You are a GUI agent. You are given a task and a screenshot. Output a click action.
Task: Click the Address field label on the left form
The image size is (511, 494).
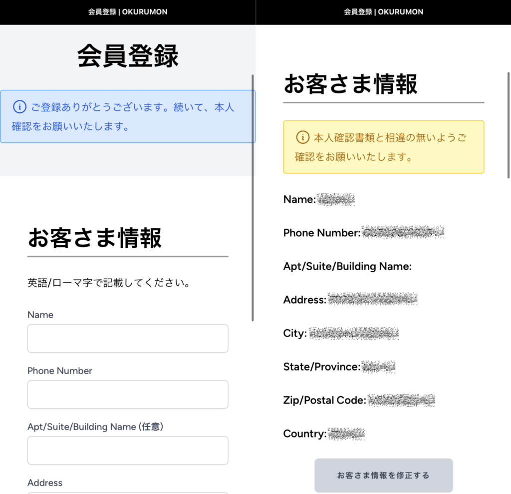coord(44,483)
